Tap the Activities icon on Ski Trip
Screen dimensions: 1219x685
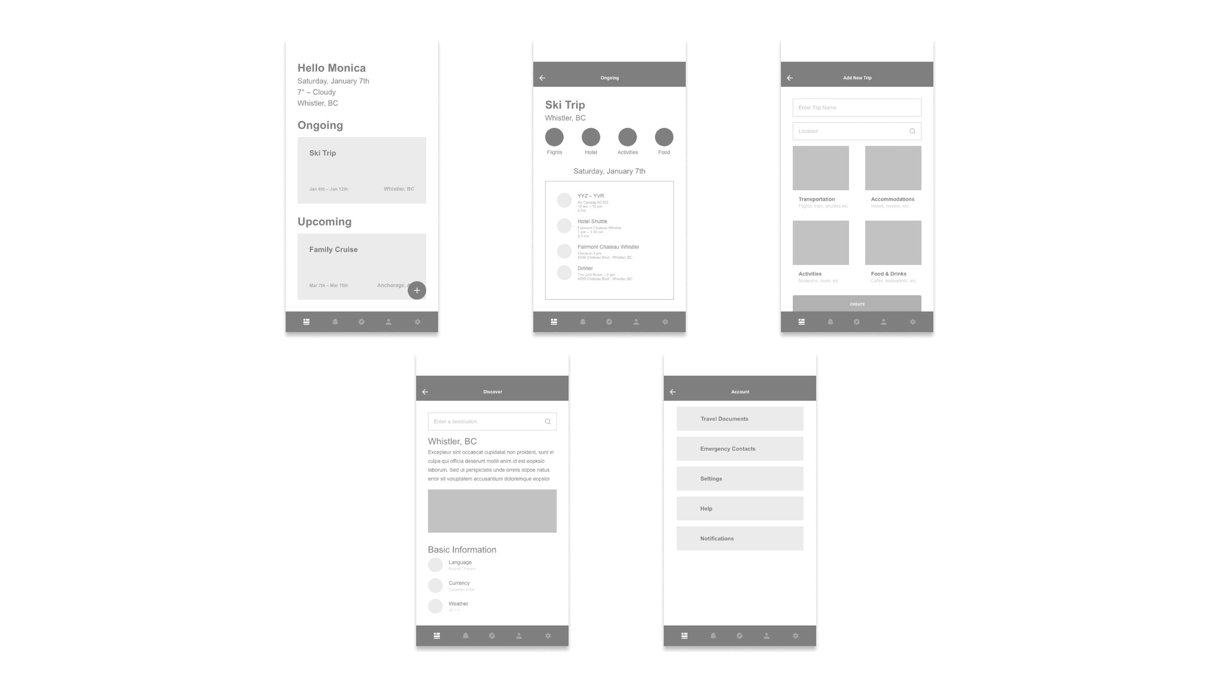[627, 137]
